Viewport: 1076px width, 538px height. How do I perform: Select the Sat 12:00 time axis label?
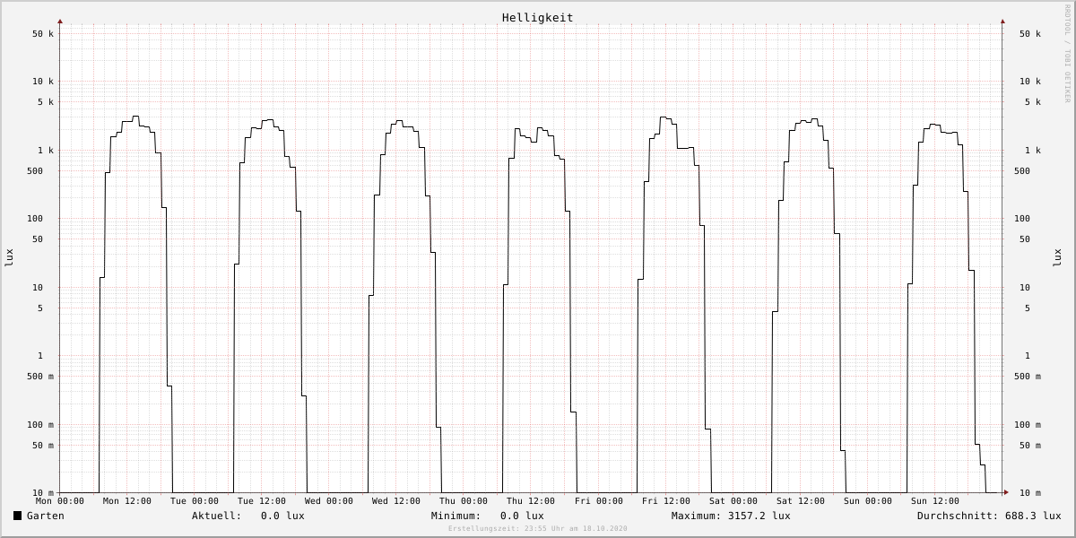coord(801,501)
